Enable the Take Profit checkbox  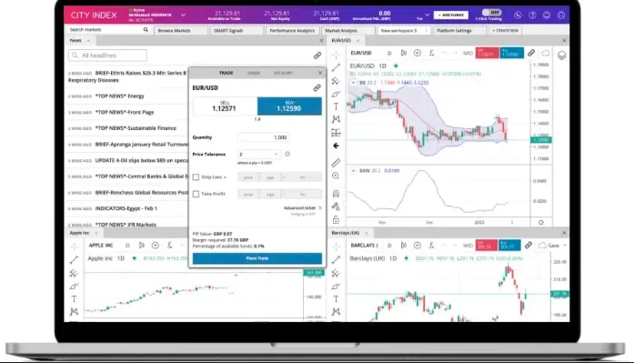(196, 194)
